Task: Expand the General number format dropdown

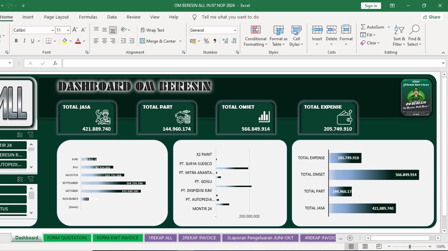Action: click(235, 30)
